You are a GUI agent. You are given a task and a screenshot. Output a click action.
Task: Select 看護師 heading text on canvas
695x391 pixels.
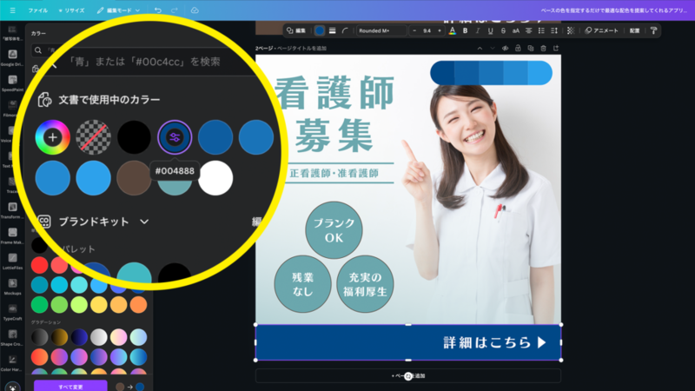click(334, 93)
